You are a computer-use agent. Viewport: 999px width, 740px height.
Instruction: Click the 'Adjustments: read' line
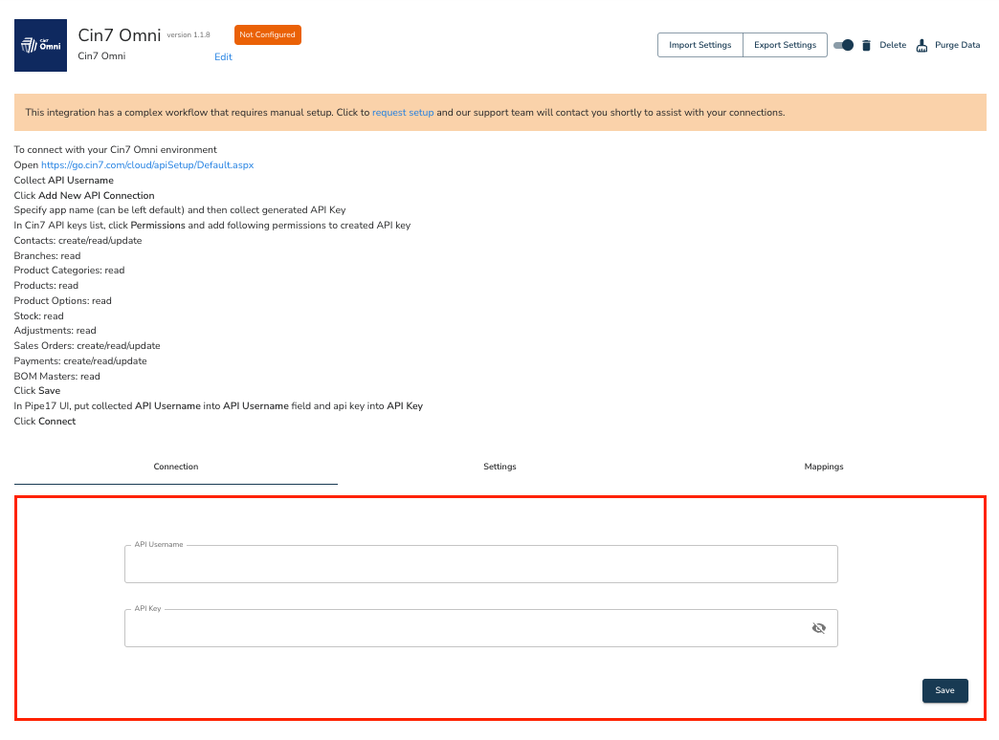pos(55,331)
